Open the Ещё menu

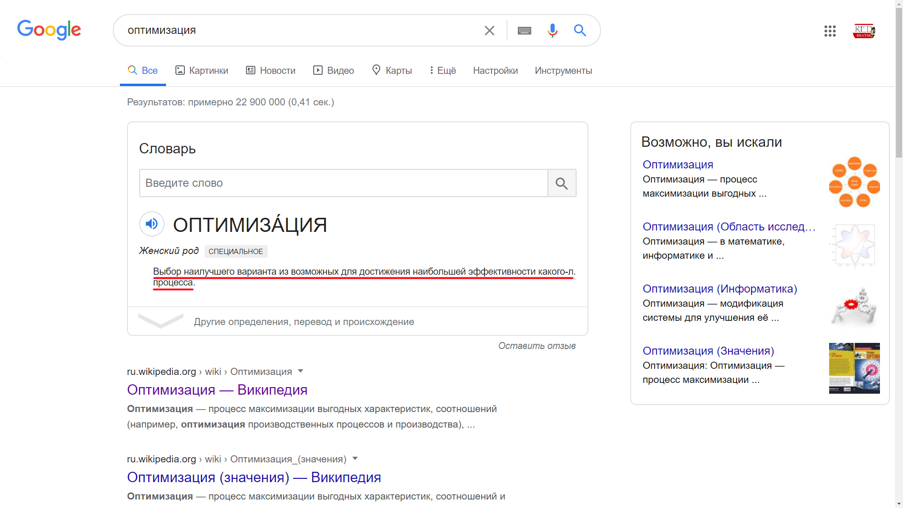coord(443,71)
